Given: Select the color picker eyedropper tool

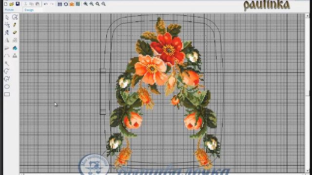Looking at the screenshot, I should 7,64.
